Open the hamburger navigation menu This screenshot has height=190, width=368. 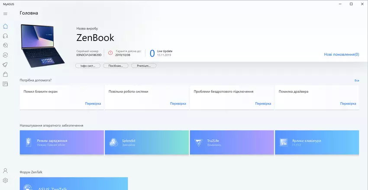pyautogui.click(x=5, y=13)
